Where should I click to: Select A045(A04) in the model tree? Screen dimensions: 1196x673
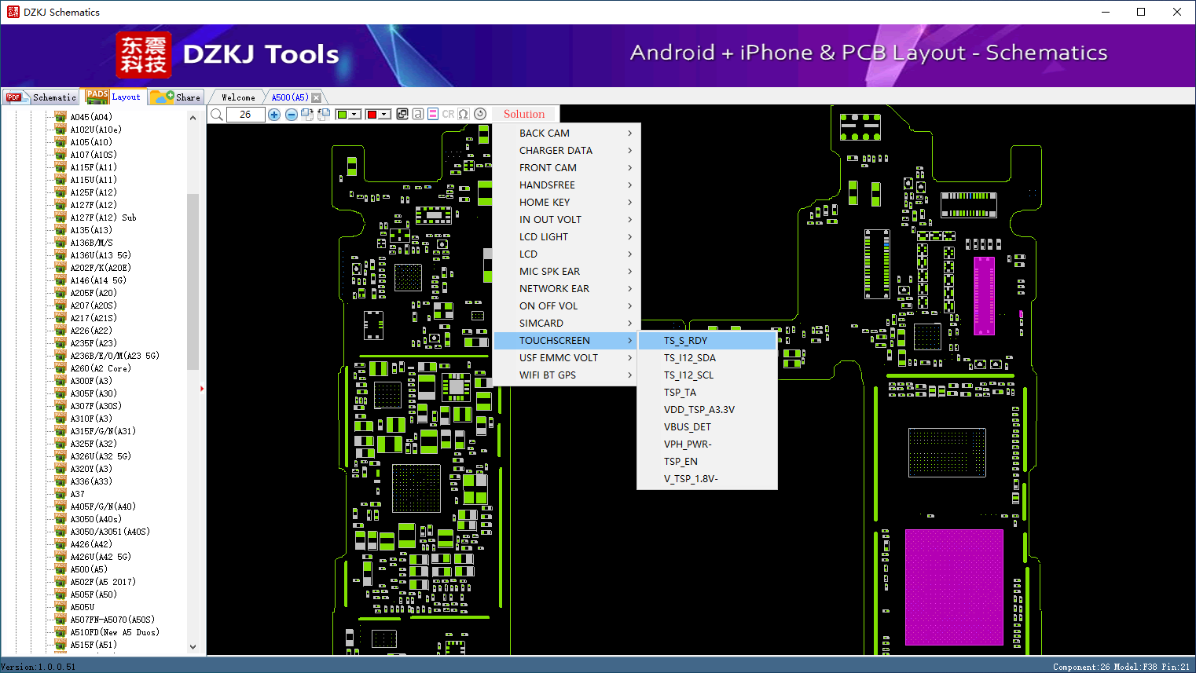pos(91,117)
